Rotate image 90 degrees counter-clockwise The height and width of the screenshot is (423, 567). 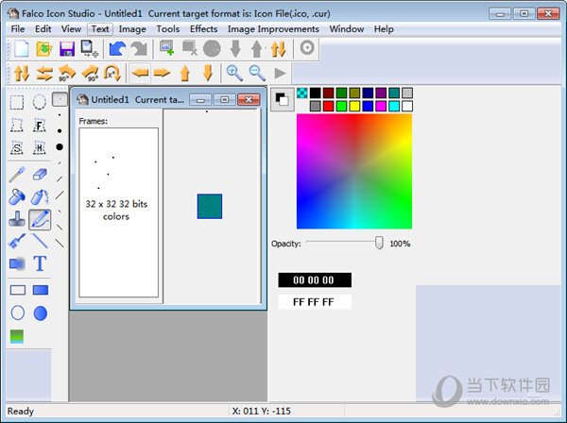67,73
